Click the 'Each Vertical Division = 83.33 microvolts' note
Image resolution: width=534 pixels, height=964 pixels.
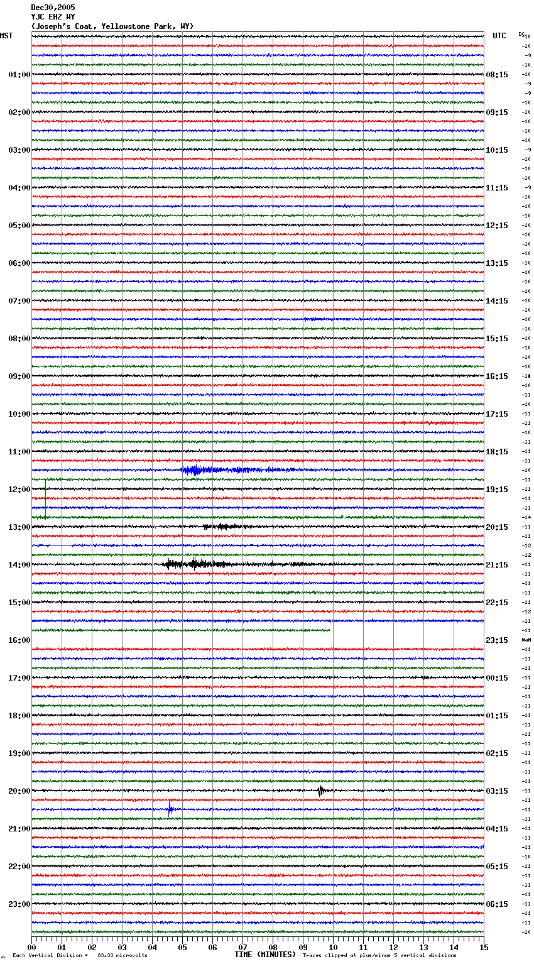click(80, 956)
